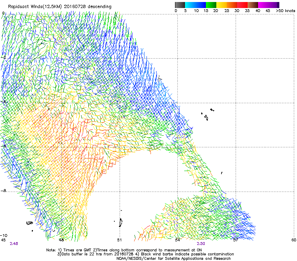Click the longitude label '60'
Screen dimensions: 297x261
(294, 240)
